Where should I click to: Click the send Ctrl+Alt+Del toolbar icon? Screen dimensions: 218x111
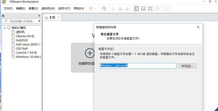coord(104,9)
